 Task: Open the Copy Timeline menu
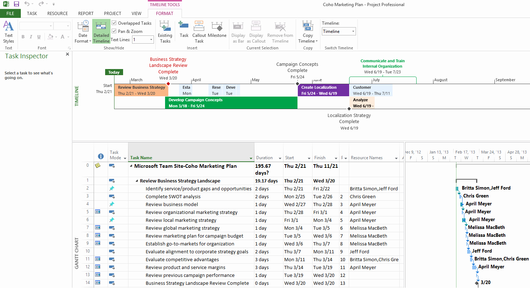308,31
